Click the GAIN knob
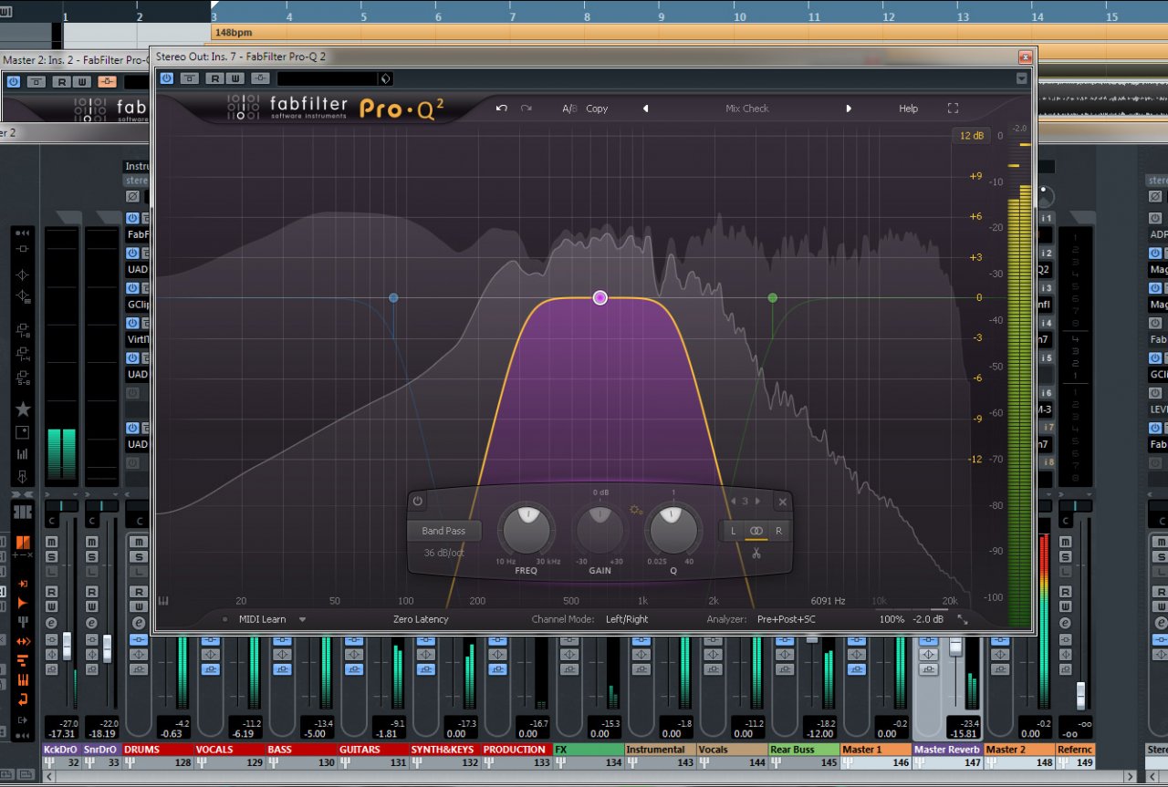This screenshot has width=1168, height=787. pyautogui.click(x=600, y=530)
